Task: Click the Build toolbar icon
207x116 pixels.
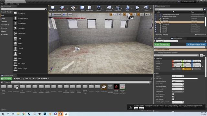Action: [x=127, y=8]
